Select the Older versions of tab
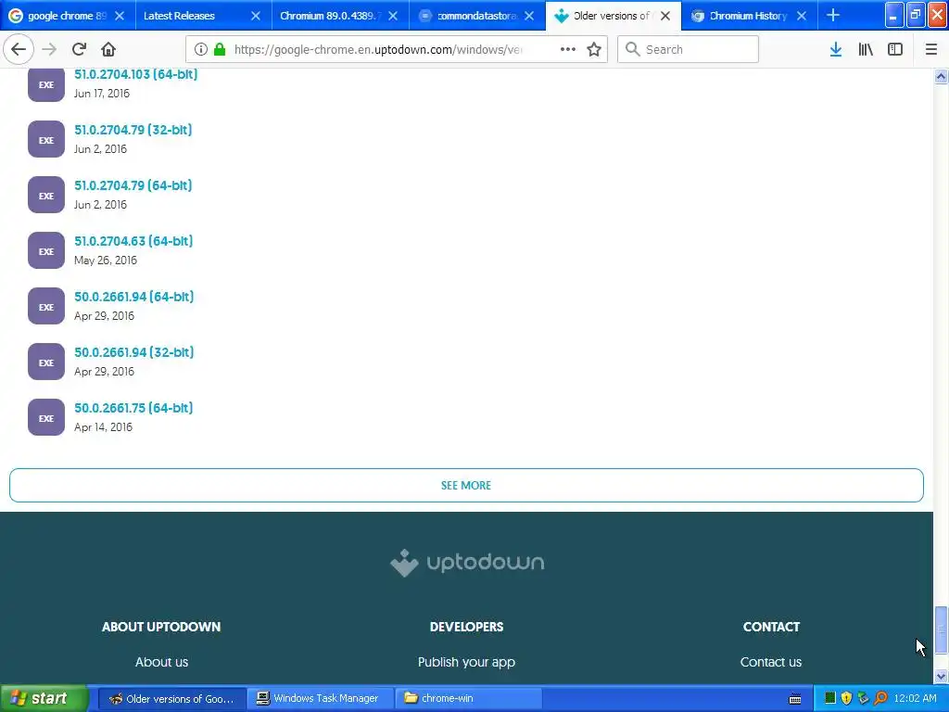The height and width of the screenshot is (712, 949). coord(613,16)
